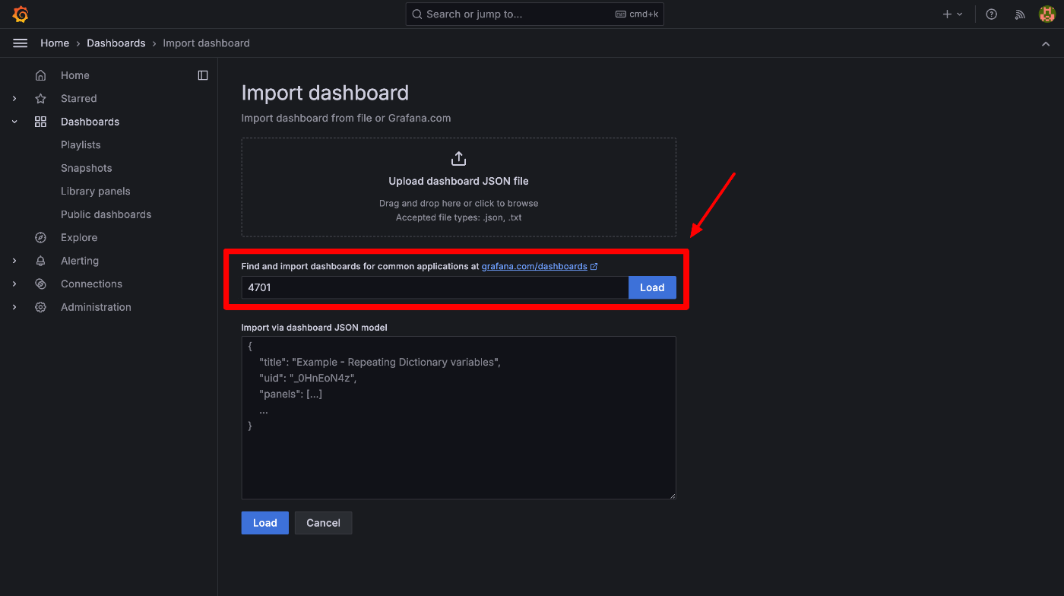
Task: Open the grafana.com/dashboards link
Action: pos(534,267)
